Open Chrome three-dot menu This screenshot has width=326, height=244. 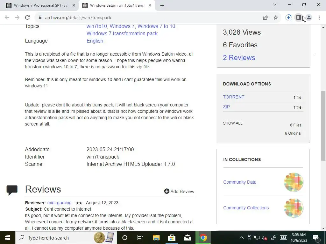pyautogui.click(x=319, y=18)
